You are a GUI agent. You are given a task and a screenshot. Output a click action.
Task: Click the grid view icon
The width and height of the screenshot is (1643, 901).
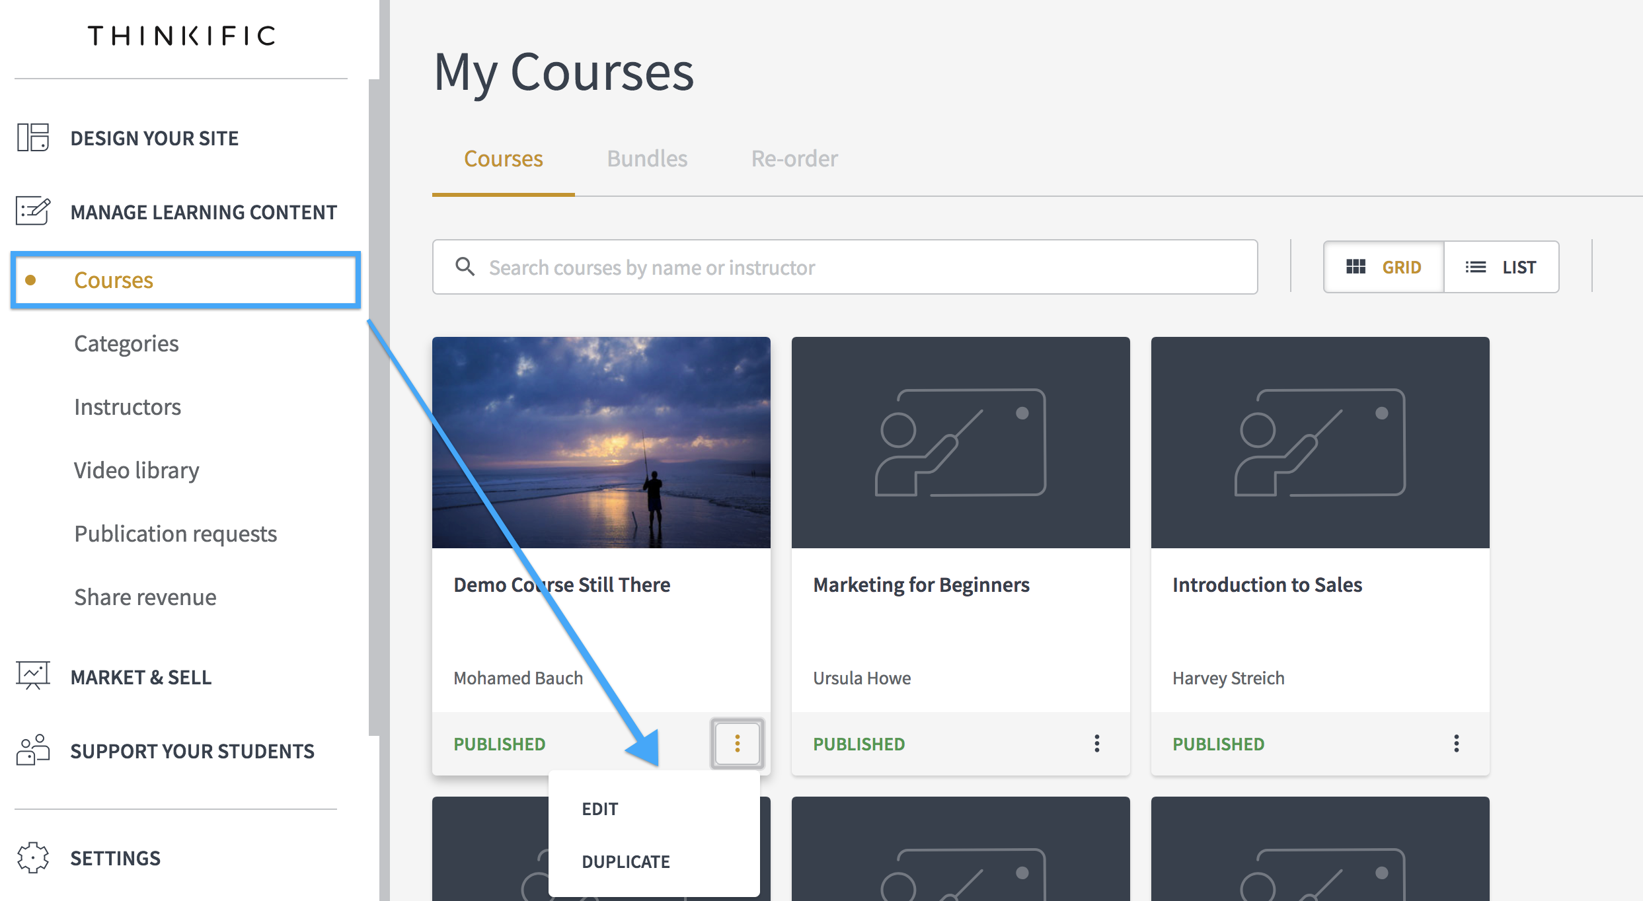point(1356,267)
